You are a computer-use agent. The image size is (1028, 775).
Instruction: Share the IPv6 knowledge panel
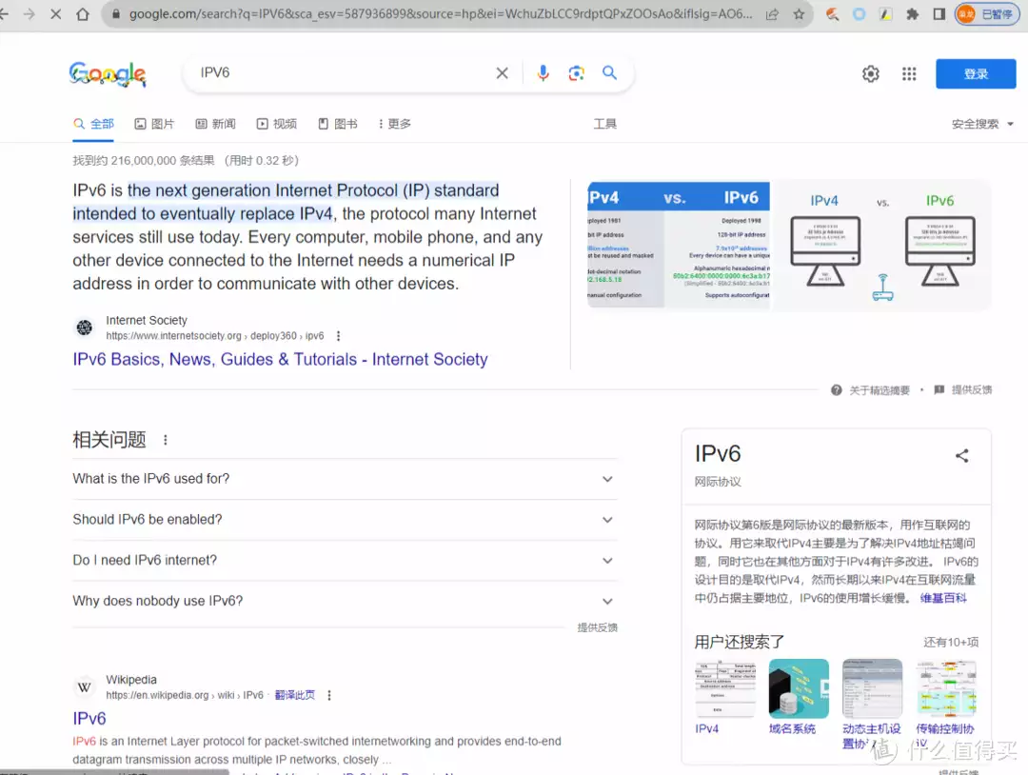(961, 456)
